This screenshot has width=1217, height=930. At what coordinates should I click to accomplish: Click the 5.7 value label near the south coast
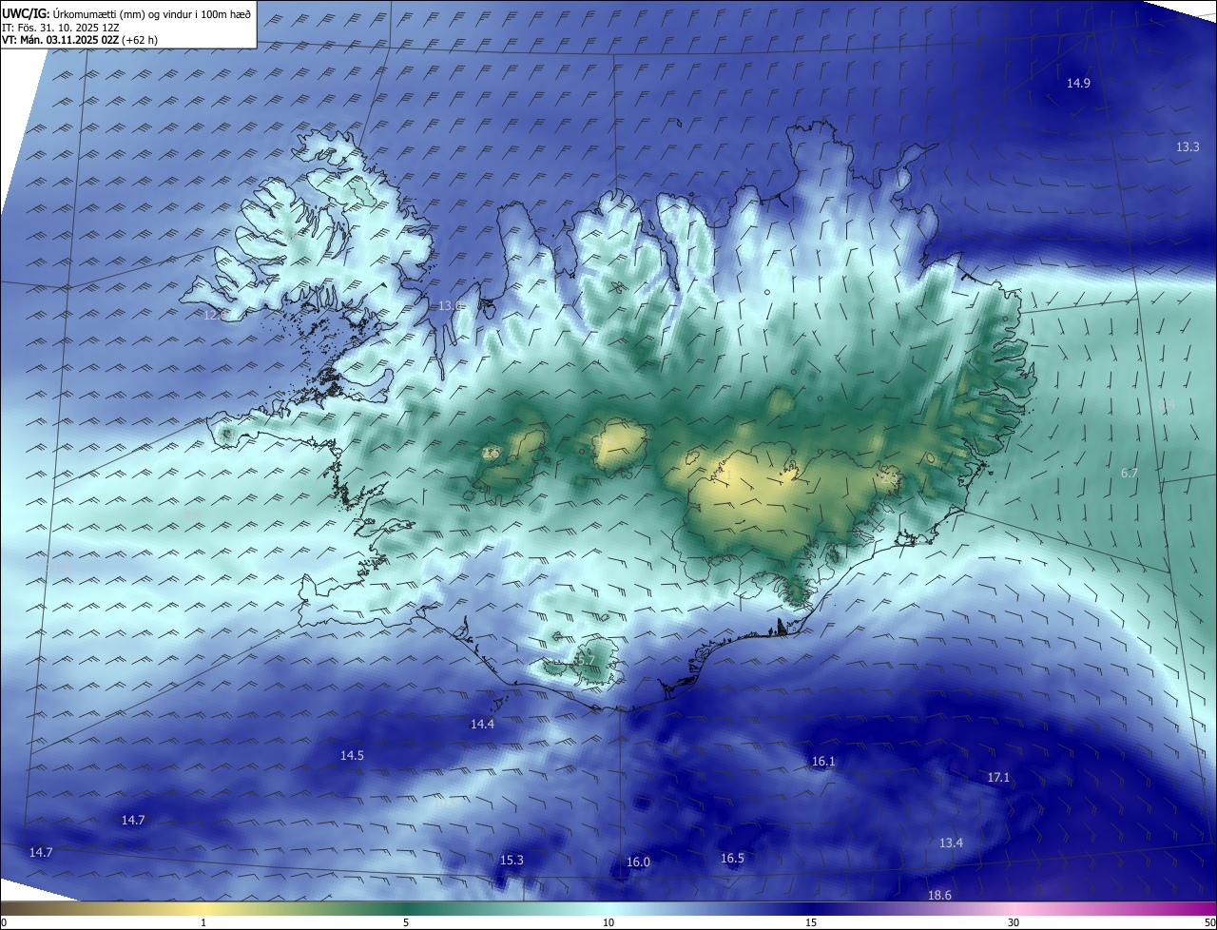coord(586,660)
